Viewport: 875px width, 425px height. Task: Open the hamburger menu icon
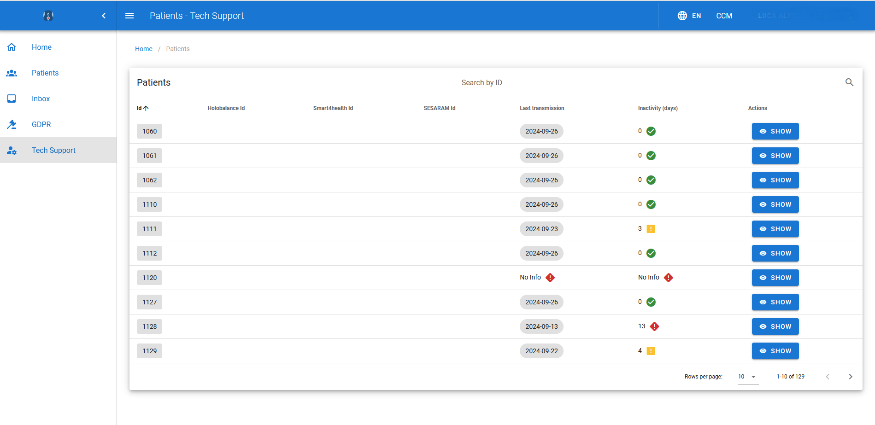coord(129,16)
